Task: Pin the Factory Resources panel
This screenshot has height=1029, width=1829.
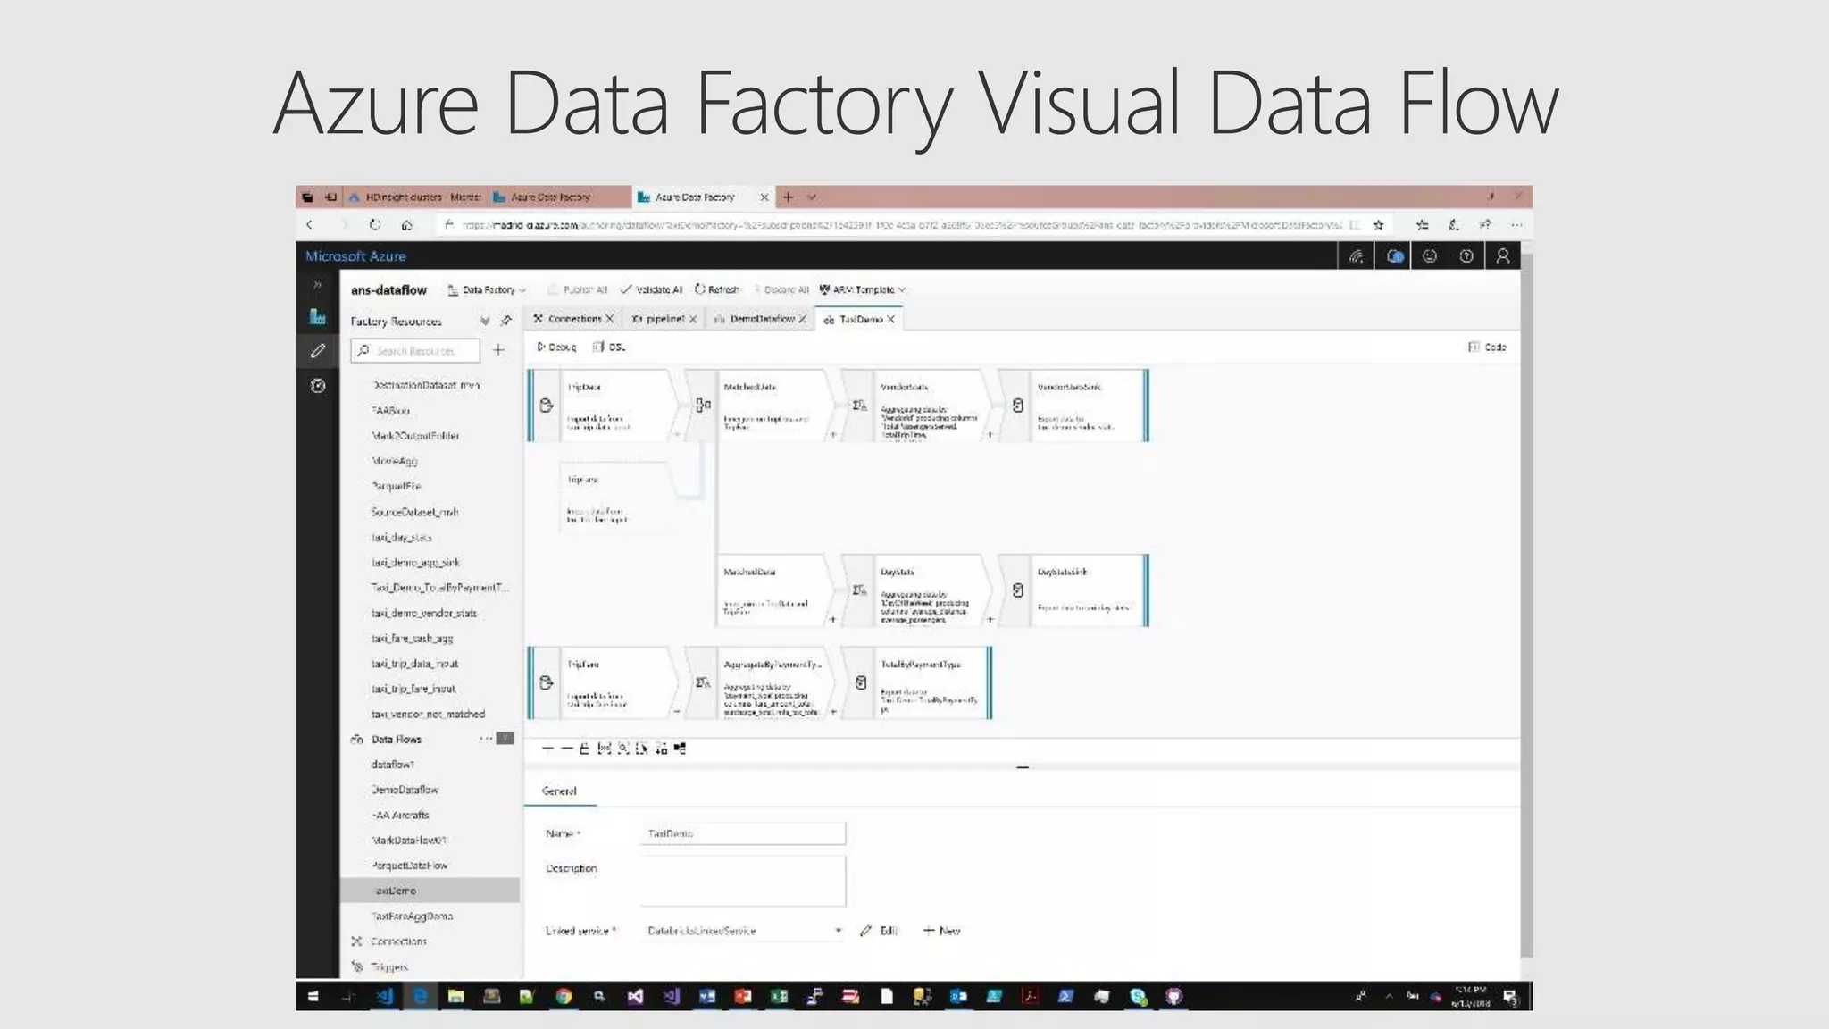Action: [x=506, y=321]
